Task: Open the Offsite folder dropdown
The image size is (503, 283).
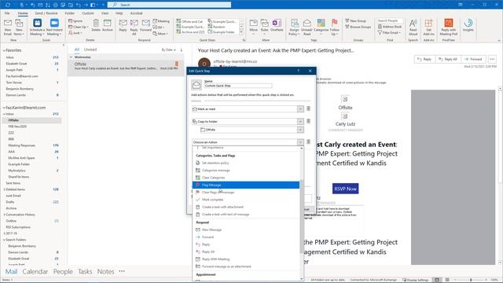Action: (300, 130)
